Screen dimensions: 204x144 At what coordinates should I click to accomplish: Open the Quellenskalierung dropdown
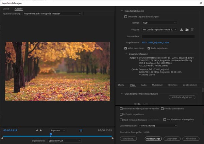click(52, 14)
